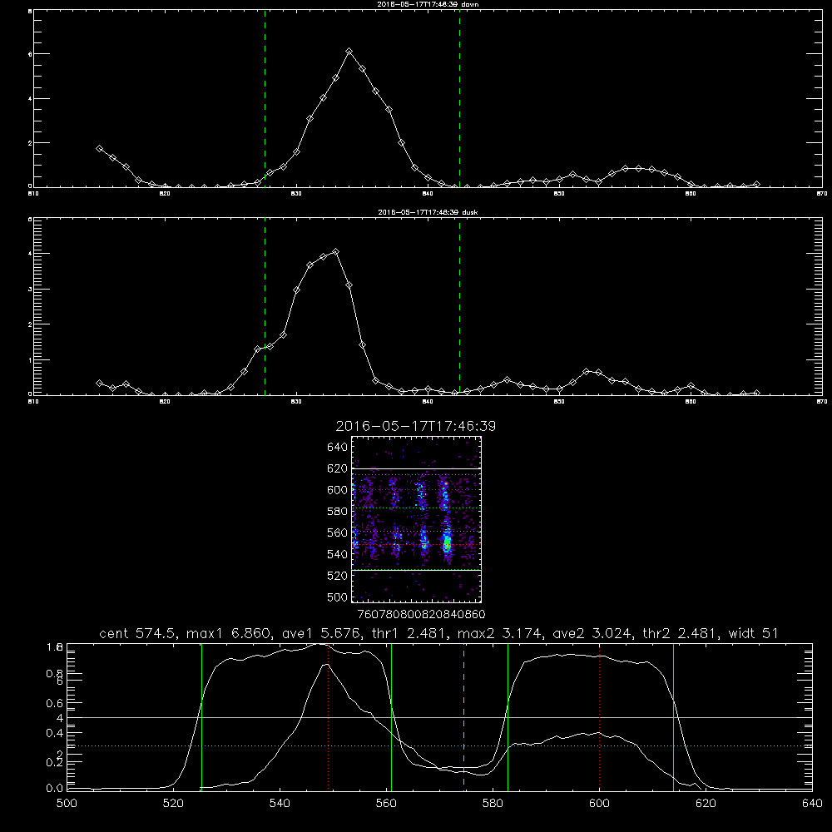
Task: Open the colored spectral image thumbnail
Action: click(417, 519)
